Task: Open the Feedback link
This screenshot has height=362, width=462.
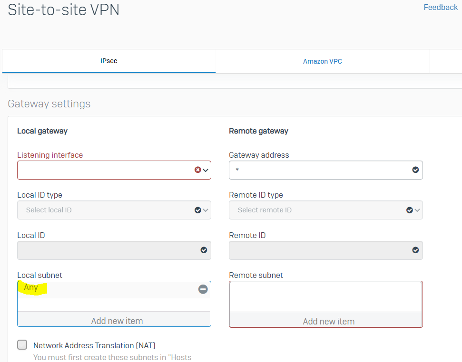Action: [441, 7]
